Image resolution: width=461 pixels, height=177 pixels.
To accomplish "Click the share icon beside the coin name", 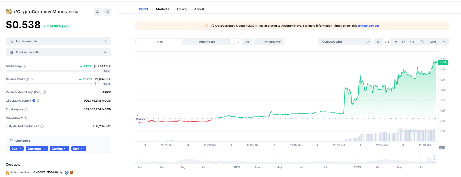I will click(x=107, y=12).
